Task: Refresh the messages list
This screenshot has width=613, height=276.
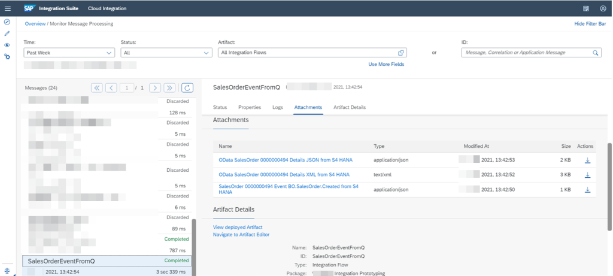Action: pos(187,88)
